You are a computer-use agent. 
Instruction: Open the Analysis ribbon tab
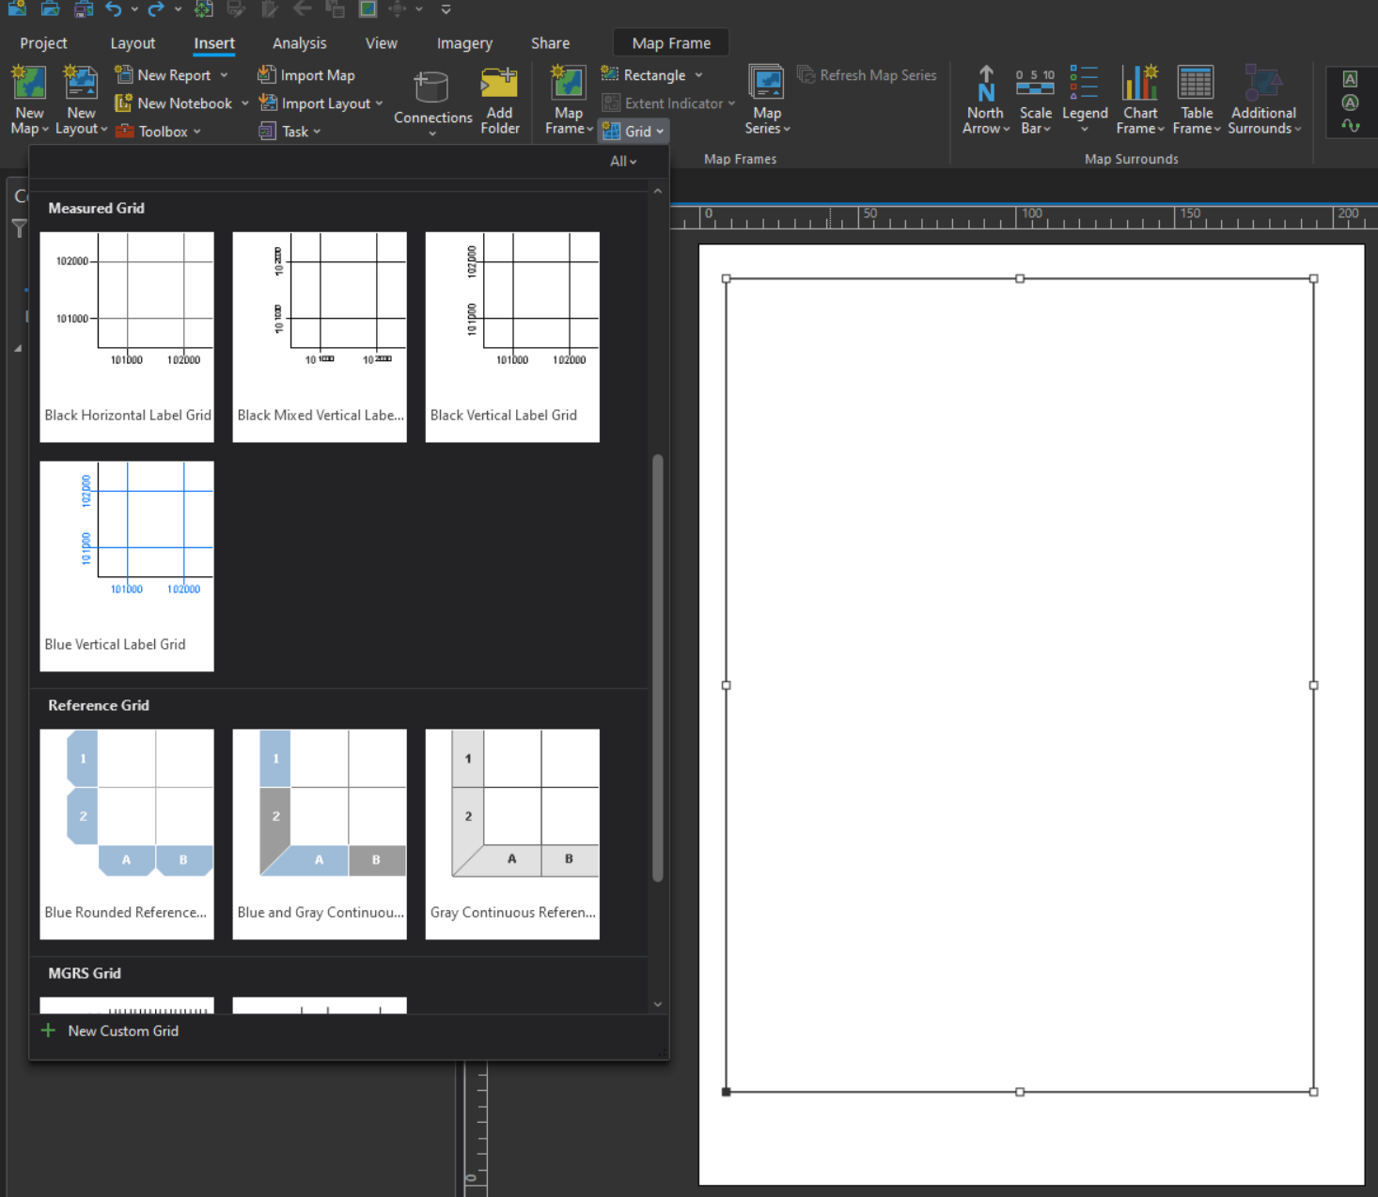[299, 43]
